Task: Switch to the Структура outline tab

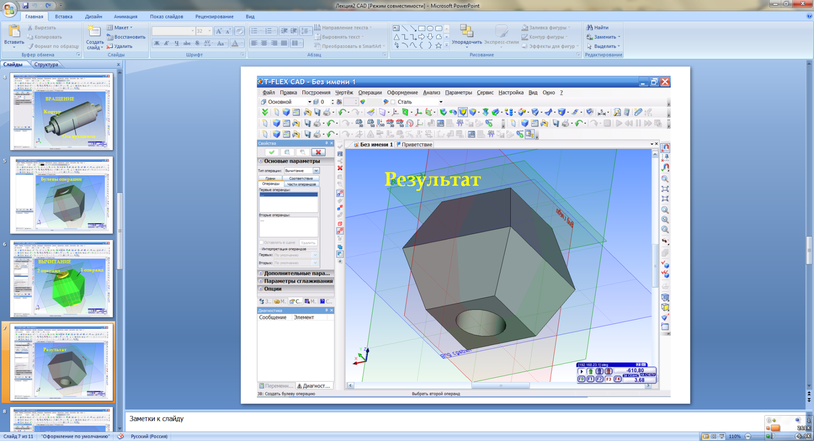Action: 46,65
